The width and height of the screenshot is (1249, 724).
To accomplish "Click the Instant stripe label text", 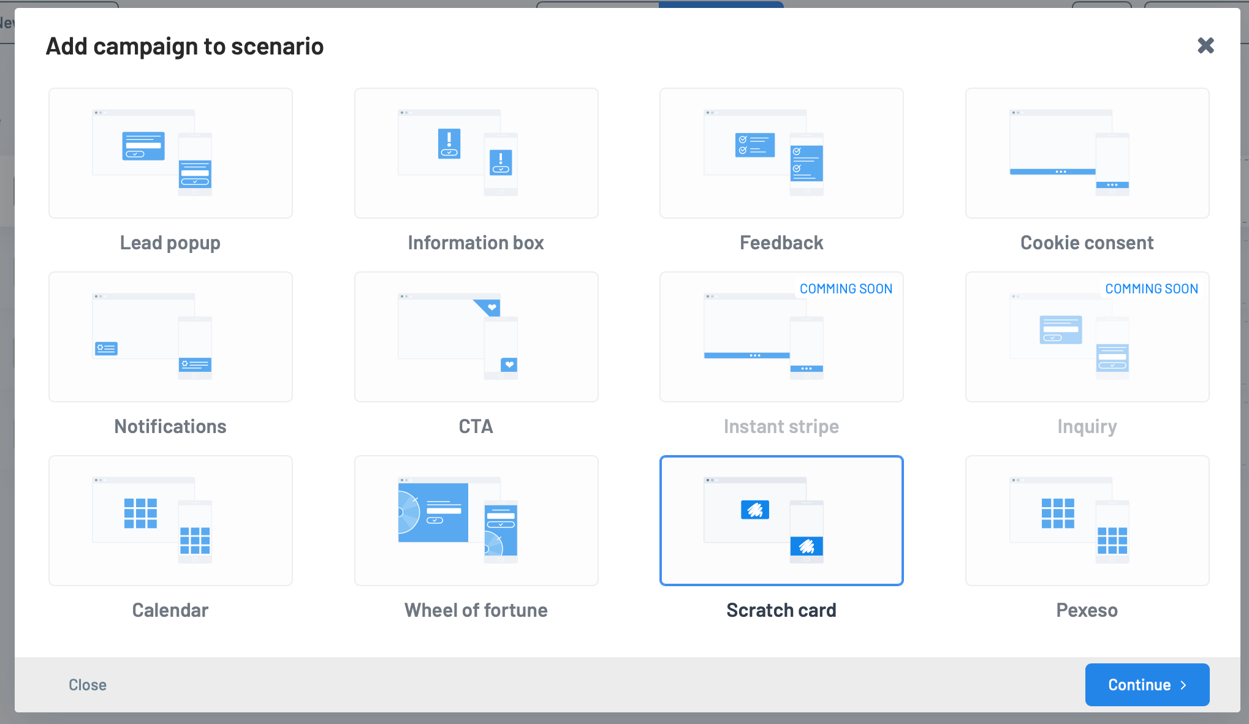I will pos(781,426).
